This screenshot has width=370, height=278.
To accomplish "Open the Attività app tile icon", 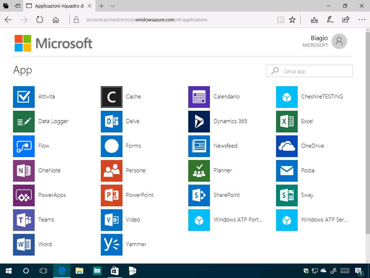I will click(x=24, y=97).
